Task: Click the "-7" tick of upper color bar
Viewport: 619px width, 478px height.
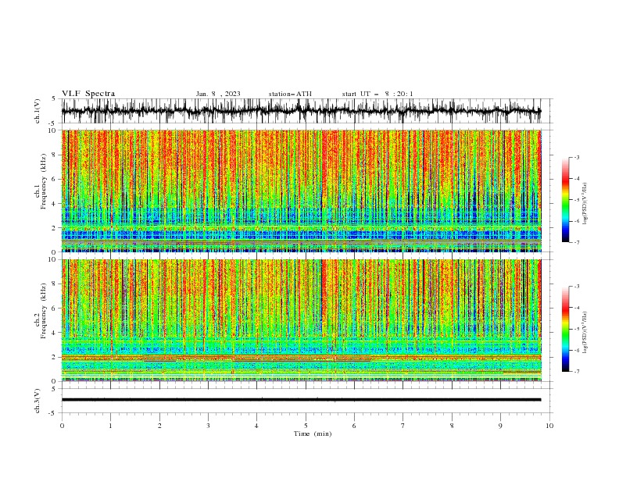Action: [x=576, y=242]
